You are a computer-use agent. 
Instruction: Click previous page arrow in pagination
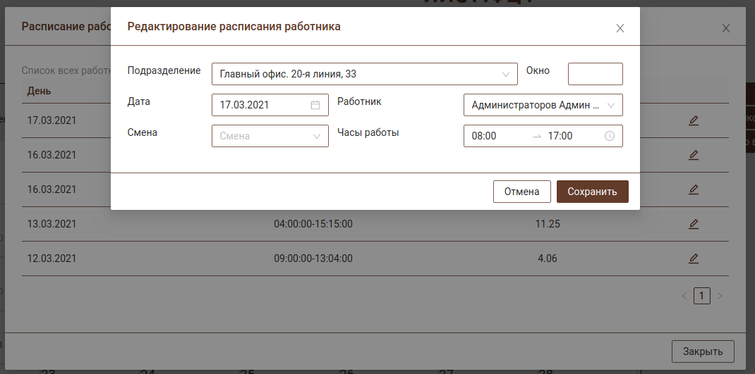[684, 296]
